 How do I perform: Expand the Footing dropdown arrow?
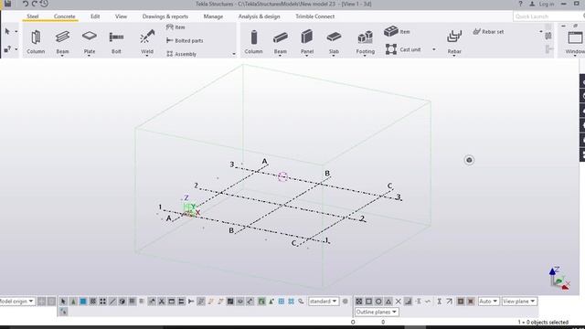(366, 56)
